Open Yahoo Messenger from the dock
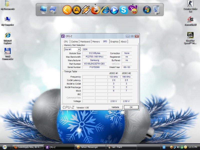This screenshot has width=200, height=150. 133,9
